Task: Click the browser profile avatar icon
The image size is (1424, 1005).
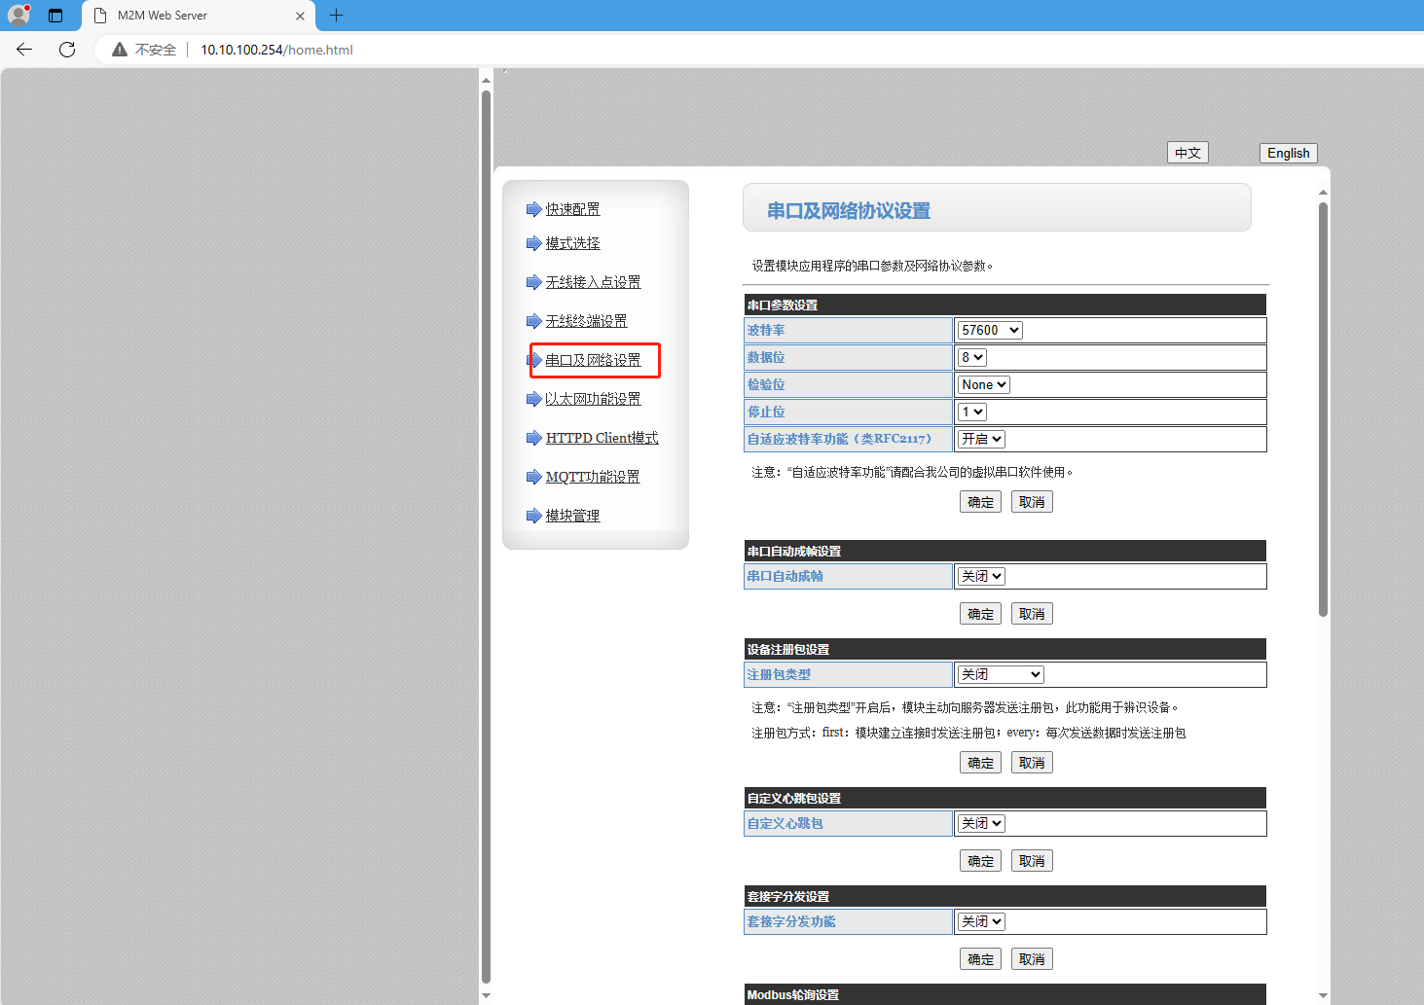Action: (18, 15)
